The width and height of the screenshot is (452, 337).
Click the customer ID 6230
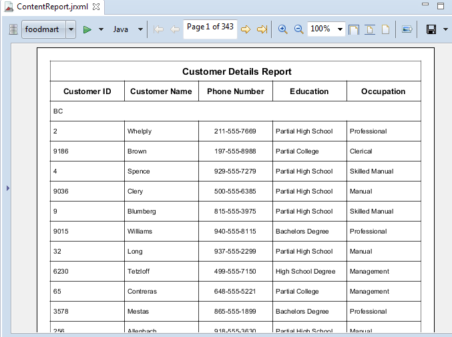[x=61, y=272]
